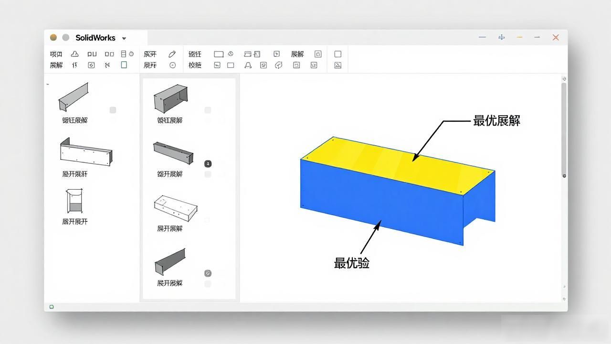The image size is (611, 344).
Task: Open the dropdown arrow next to SolidWorks
Action: pos(124,38)
